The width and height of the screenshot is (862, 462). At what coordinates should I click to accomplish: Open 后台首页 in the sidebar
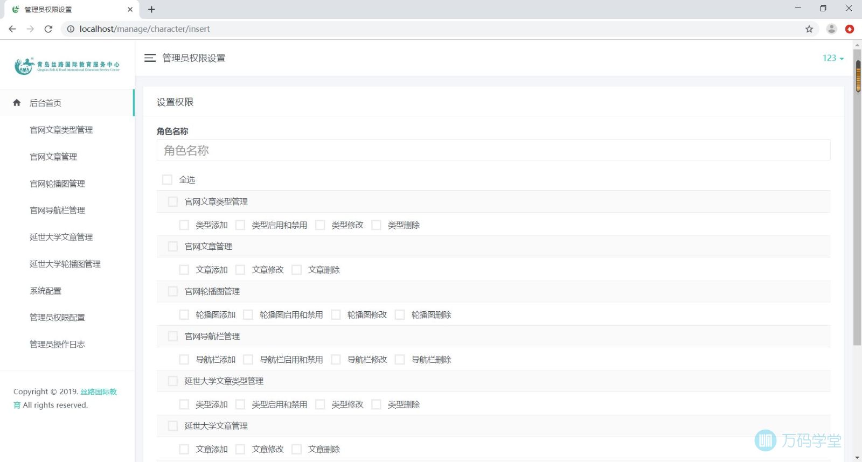(x=67, y=103)
